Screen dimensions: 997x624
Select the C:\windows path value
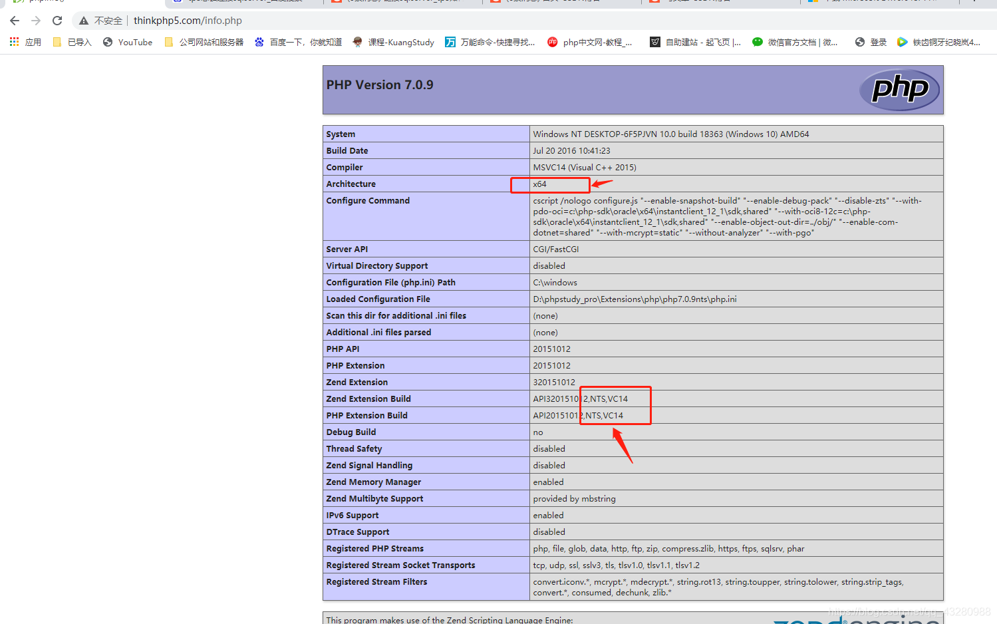click(555, 282)
